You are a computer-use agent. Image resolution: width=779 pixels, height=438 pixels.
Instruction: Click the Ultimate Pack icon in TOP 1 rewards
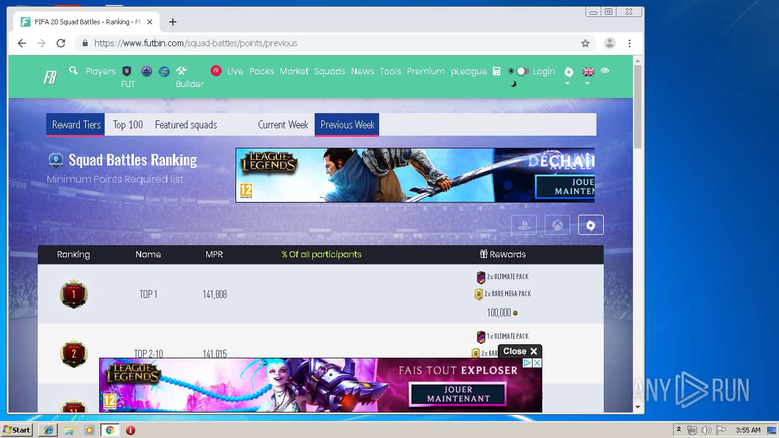pos(481,277)
